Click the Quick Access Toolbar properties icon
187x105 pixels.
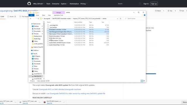(34, 13)
